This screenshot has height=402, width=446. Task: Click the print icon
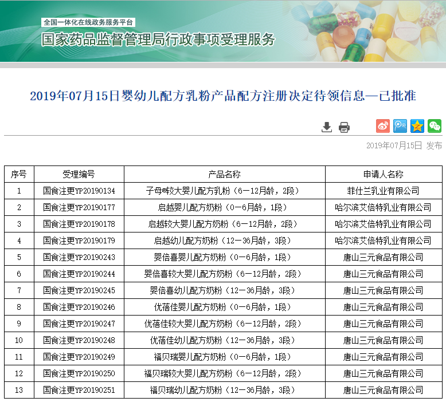[x=344, y=127]
